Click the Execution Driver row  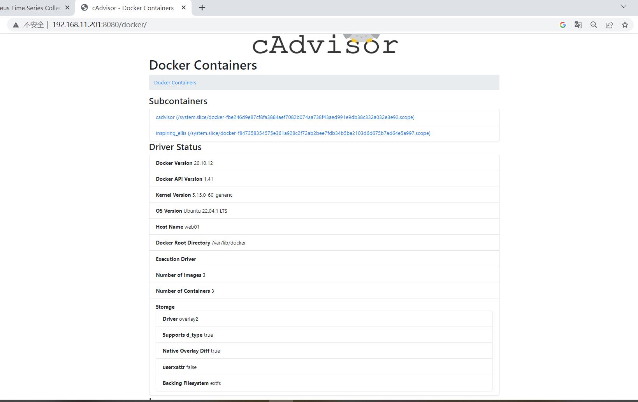(x=324, y=259)
